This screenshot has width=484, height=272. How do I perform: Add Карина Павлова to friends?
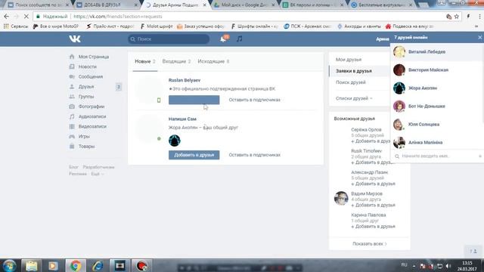point(373,227)
